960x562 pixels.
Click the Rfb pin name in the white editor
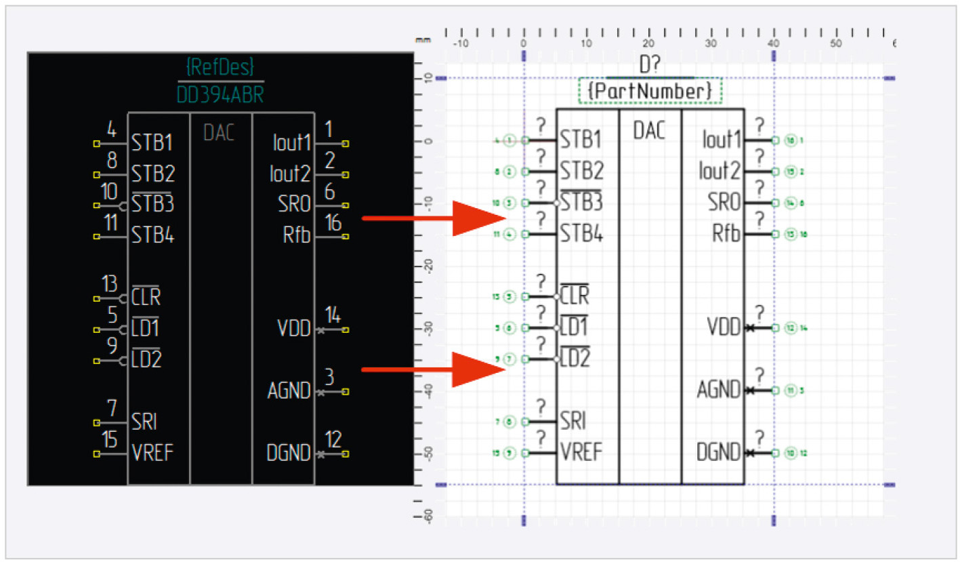pos(728,235)
